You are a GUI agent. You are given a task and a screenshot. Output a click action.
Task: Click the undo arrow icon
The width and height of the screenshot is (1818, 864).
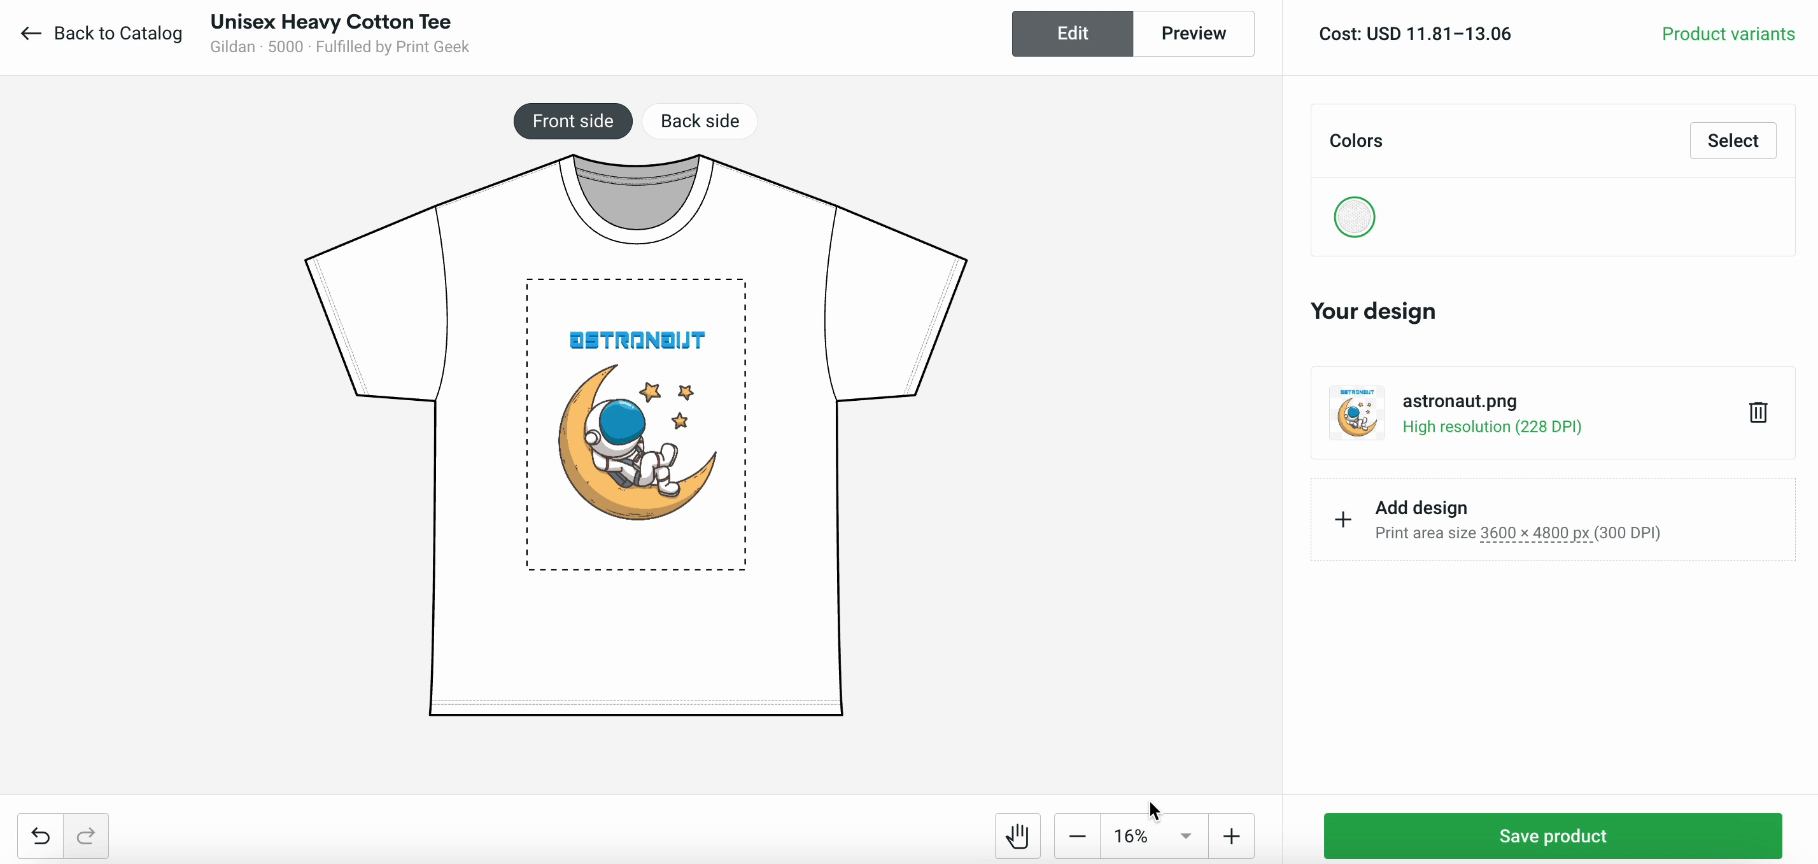[x=39, y=835]
